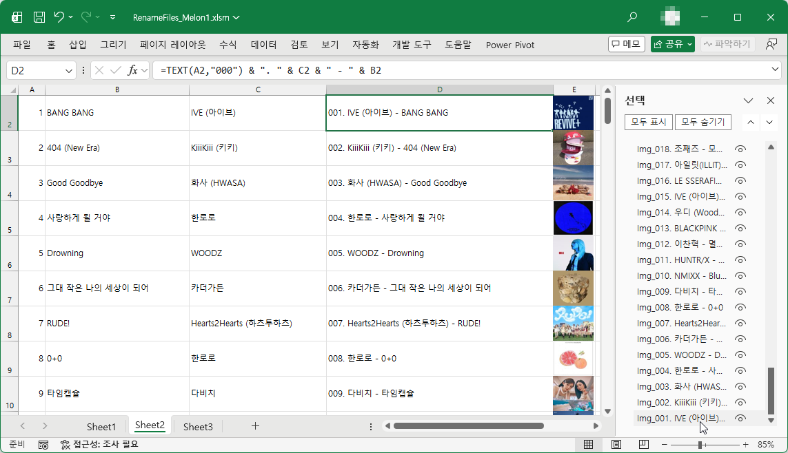
Task: Hide the Img_013 BLACKPINK object
Action: (740, 229)
